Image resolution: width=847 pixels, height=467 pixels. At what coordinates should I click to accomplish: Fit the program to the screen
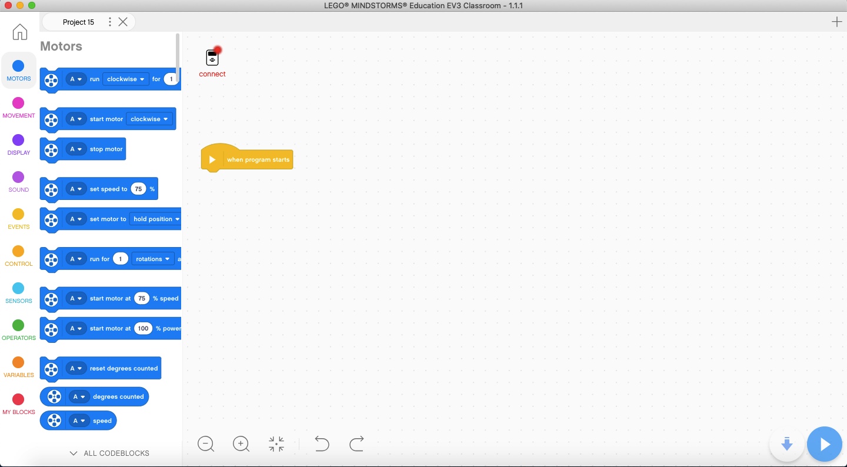(276, 444)
